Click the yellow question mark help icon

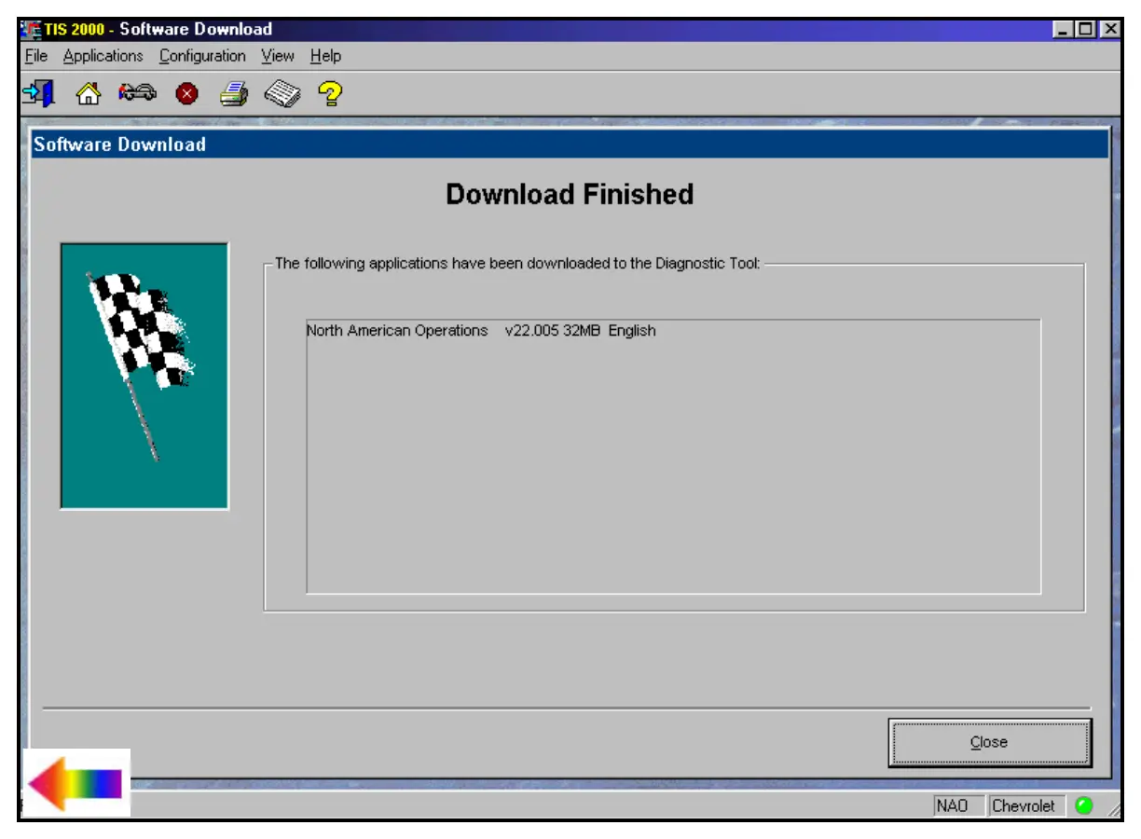(x=330, y=93)
